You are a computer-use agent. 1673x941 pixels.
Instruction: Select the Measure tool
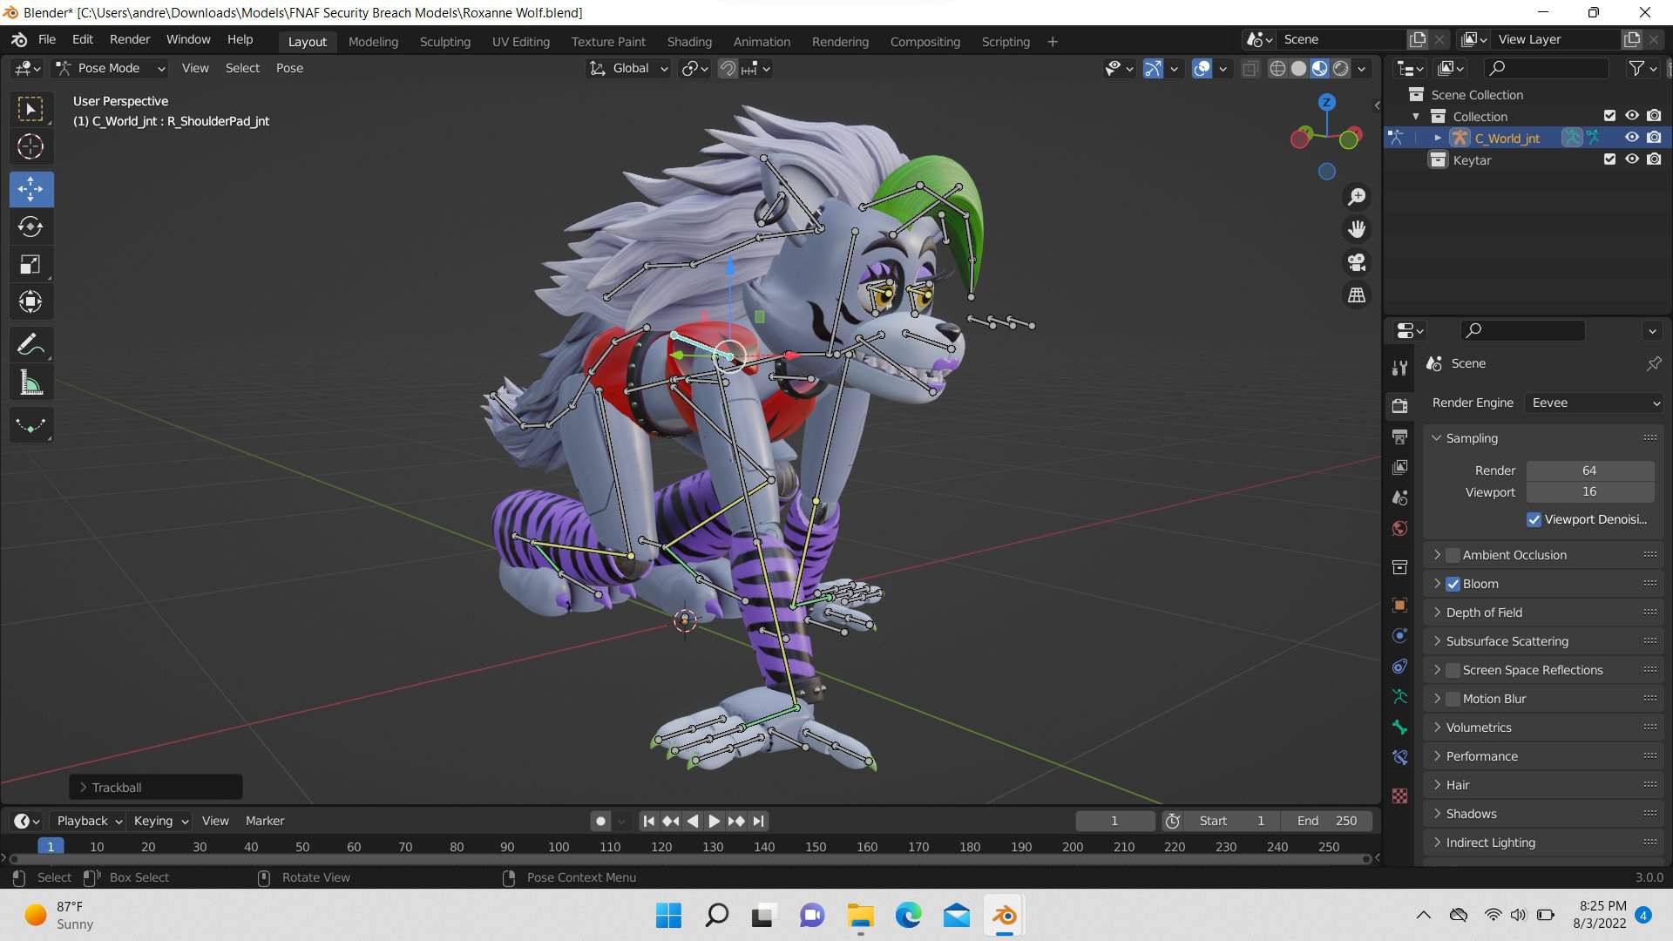tap(31, 382)
